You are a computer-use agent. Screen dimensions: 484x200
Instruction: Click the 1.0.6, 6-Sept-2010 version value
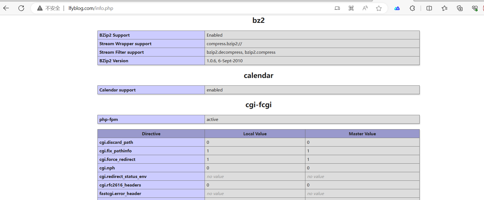pyautogui.click(x=224, y=61)
